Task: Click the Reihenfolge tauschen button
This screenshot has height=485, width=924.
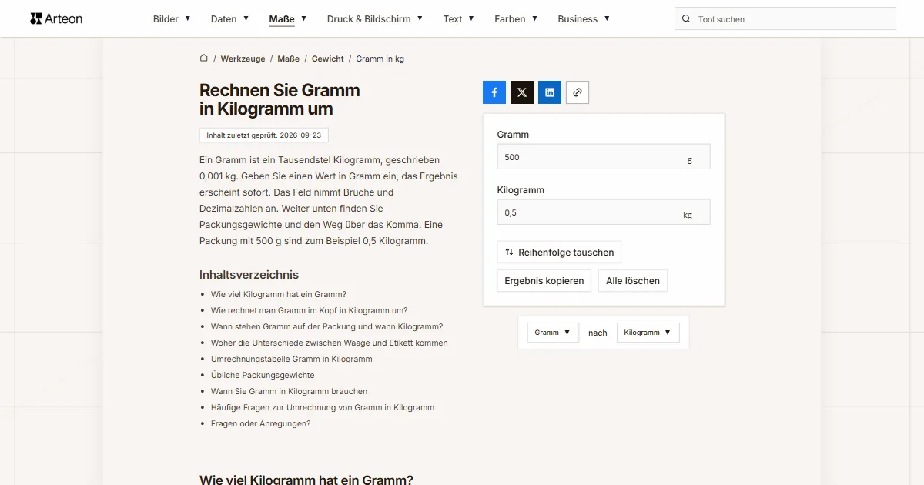Action: click(x=559, y=253)
